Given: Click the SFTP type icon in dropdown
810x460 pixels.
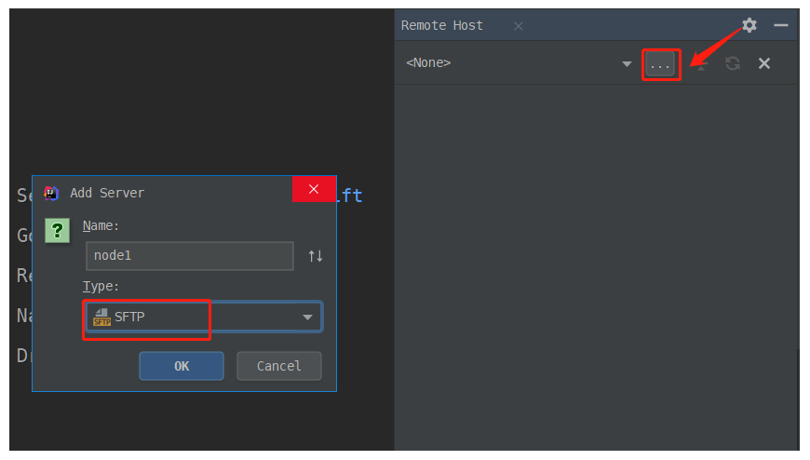Looking at the screenshot, I should pyautogui.click(x=101, y=317).
